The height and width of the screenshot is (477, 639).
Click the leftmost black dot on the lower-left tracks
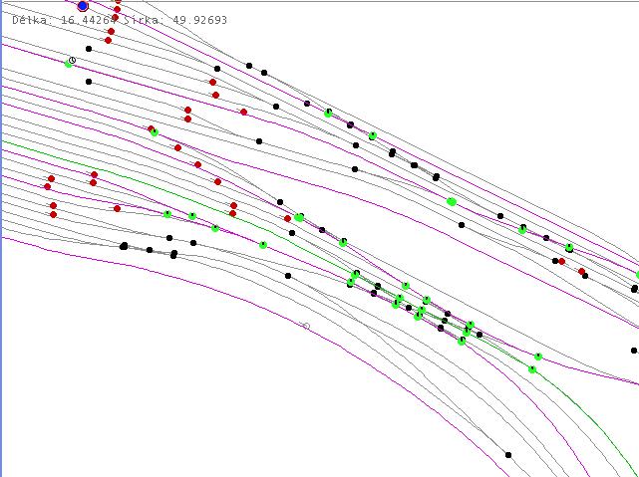coord(124,246)
